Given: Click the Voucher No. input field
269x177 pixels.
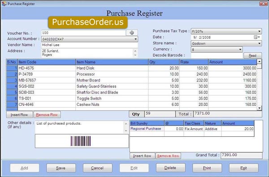Looking at the screenshot, I should (x=83, y=33).
